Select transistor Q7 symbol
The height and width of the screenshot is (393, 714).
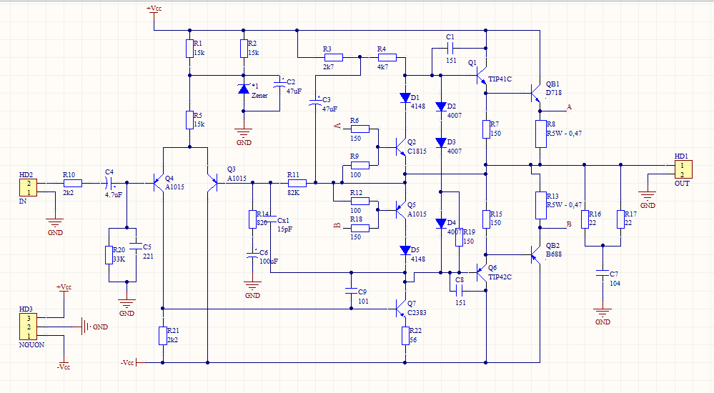(400, 309)
